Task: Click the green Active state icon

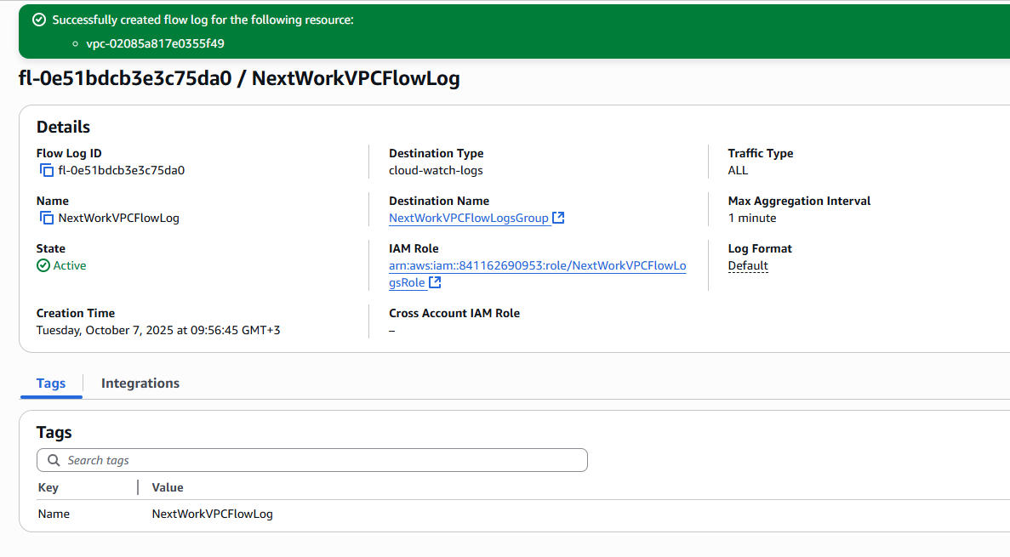Action: [x=43, y=265]
